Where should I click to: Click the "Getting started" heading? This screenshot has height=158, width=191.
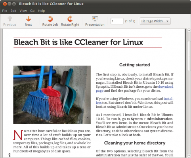(x=135, y=65)
